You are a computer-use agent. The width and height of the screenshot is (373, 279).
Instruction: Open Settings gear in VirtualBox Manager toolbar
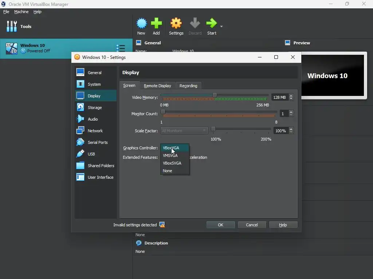click(x=176, y=23)
